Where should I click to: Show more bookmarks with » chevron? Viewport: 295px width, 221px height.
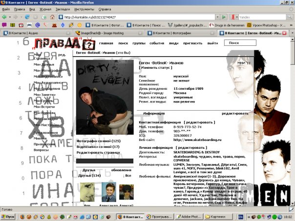(x=292, y=25)
